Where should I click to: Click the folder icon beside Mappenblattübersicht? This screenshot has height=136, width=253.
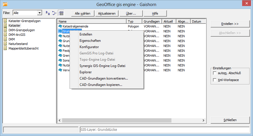click(x=5, y=48)
